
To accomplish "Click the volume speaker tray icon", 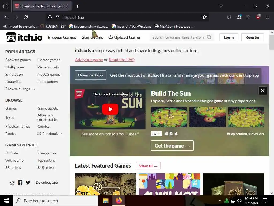I will (x=239, y=201).
